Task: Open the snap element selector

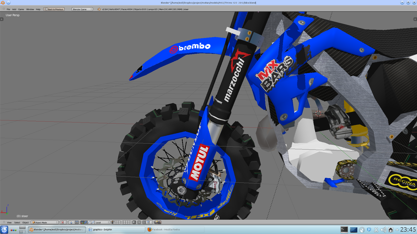Action: (x=150, y=222)
